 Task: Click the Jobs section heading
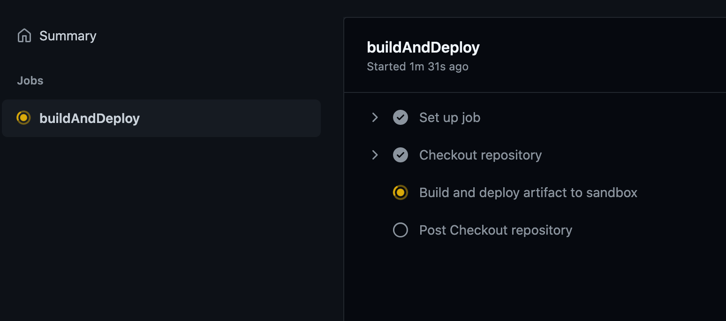pyautogui.click(x=30, y=81)
